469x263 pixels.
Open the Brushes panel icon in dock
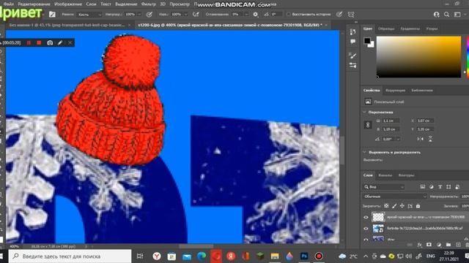pos(352,65)
